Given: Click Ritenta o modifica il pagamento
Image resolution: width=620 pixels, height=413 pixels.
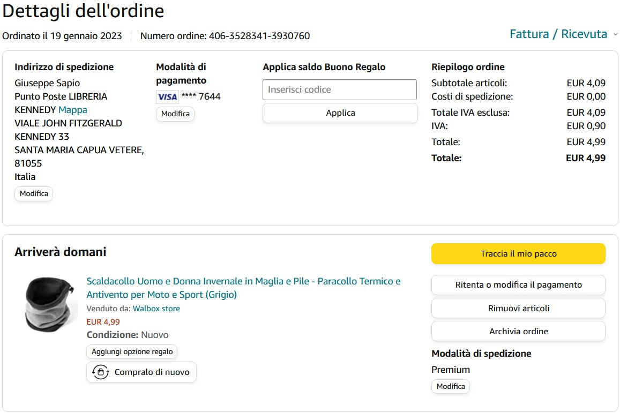Looking at the screenshot, I should pos(518,285).
